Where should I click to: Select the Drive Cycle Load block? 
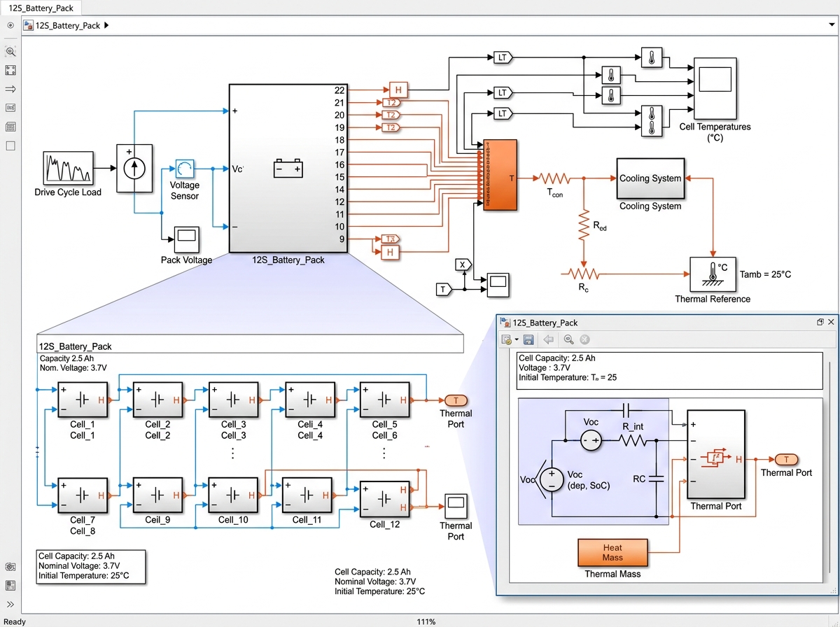coord(68,168)
